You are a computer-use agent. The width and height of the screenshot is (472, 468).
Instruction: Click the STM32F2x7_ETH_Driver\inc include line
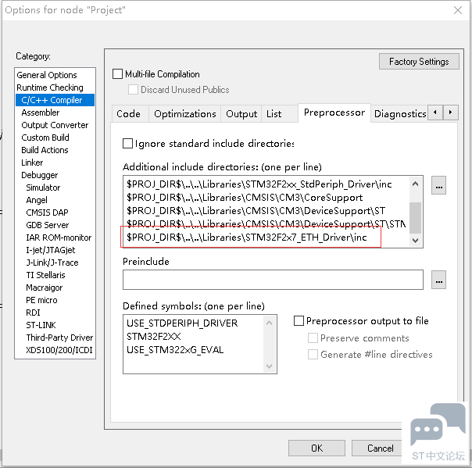pos(246,238)
